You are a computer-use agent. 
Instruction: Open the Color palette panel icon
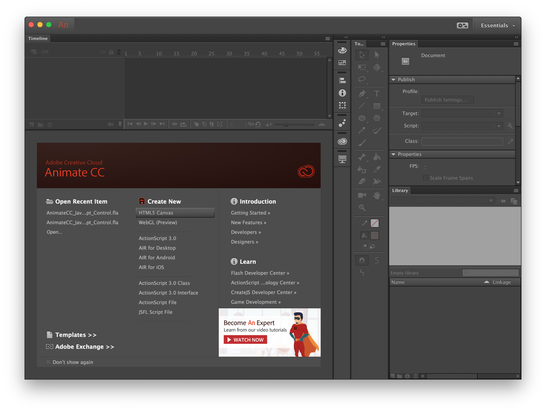point(342,50)
